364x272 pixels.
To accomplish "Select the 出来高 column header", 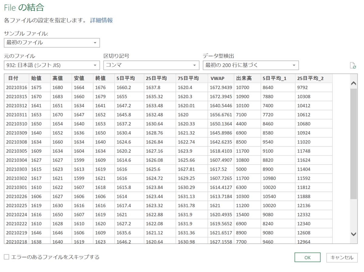I will [x=248, y=78].
